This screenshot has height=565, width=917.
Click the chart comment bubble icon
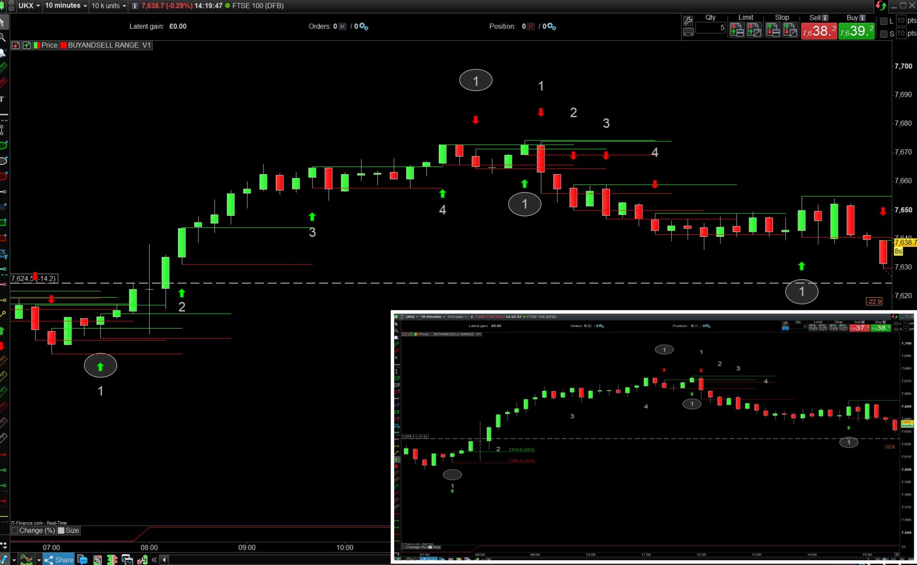click(82, 559)
